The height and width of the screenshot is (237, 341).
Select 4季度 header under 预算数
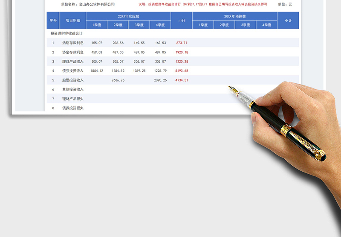point(266,25)
